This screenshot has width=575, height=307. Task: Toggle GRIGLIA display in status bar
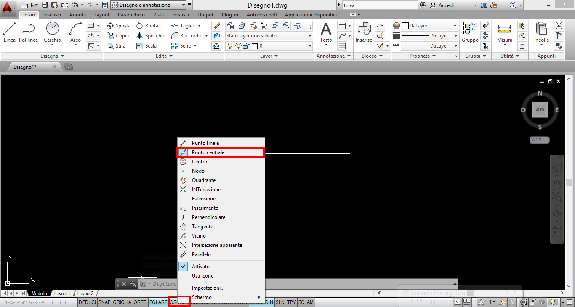tap(122, 302)
